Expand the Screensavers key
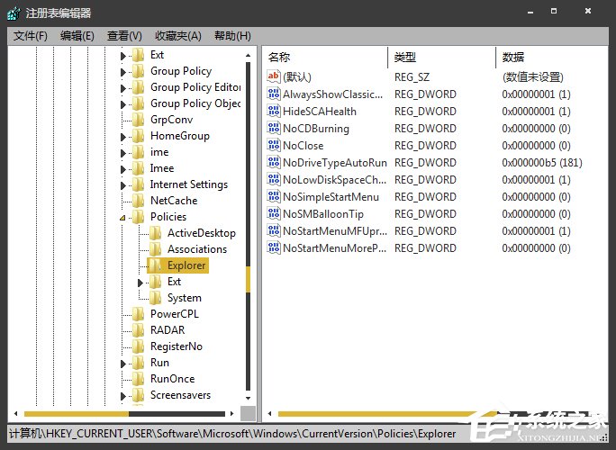The height and width of the screenshot is (450, 616). tap(123, 396)
